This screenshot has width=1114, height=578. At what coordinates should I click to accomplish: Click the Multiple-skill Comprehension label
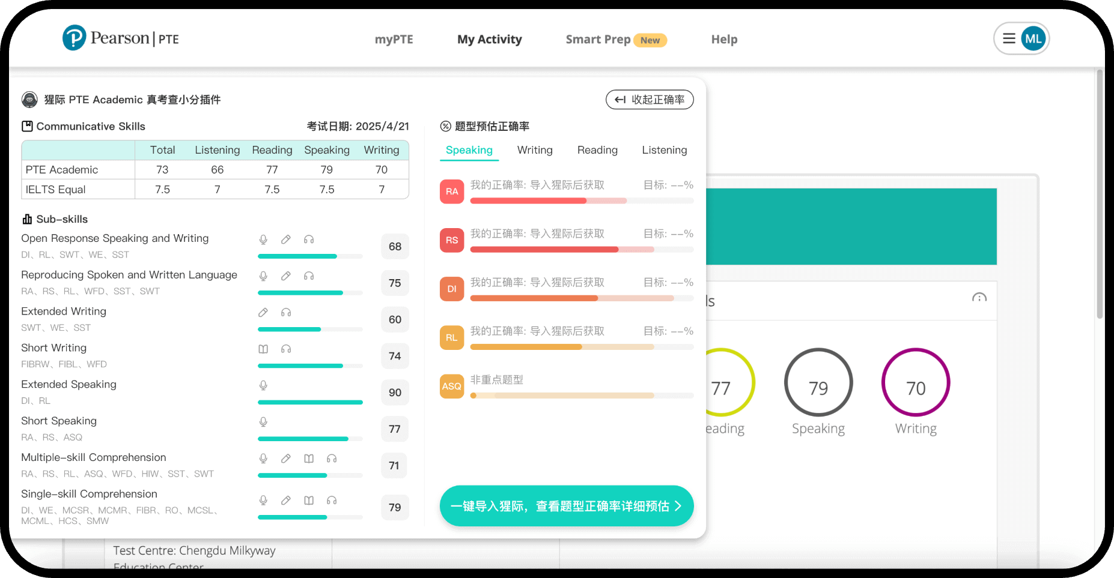(94, 457)
